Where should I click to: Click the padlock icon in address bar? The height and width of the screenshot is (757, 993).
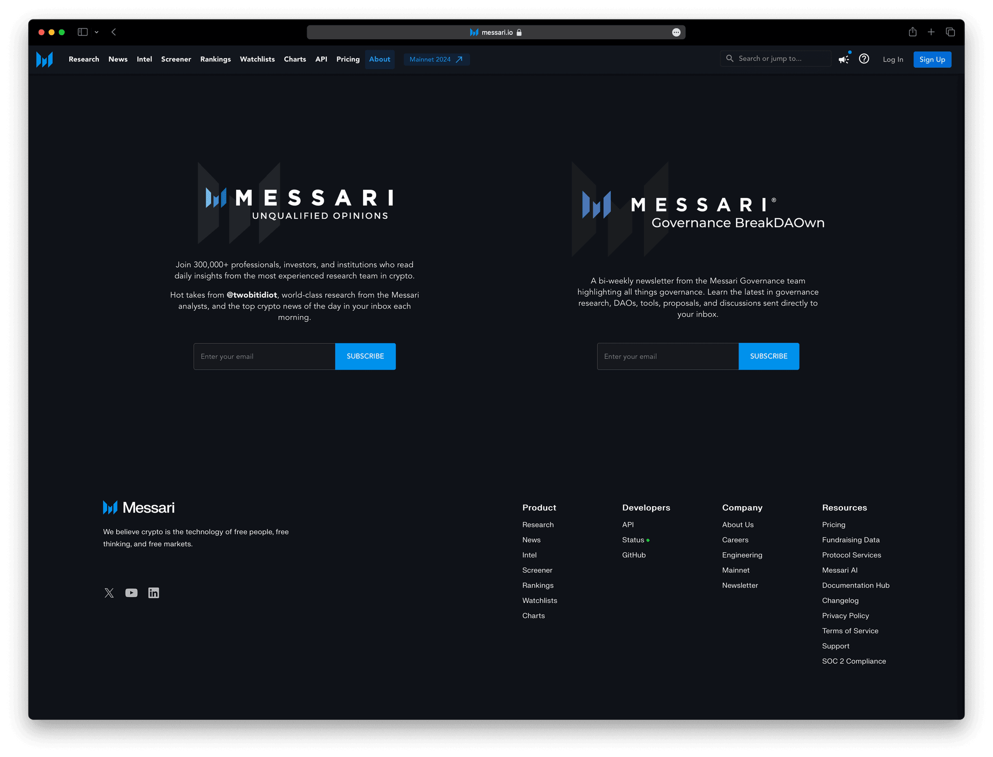click(x=519, y=32)
